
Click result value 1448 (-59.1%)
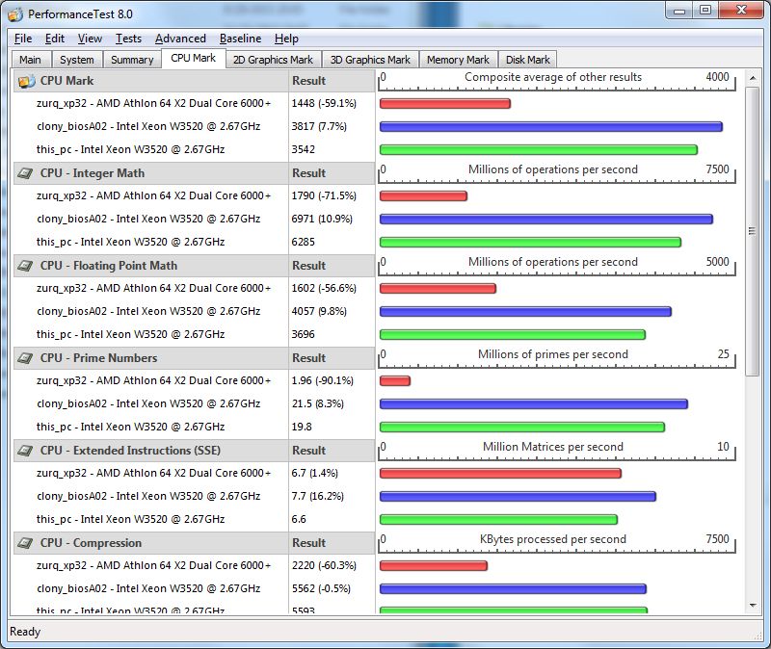pos(324,104)
